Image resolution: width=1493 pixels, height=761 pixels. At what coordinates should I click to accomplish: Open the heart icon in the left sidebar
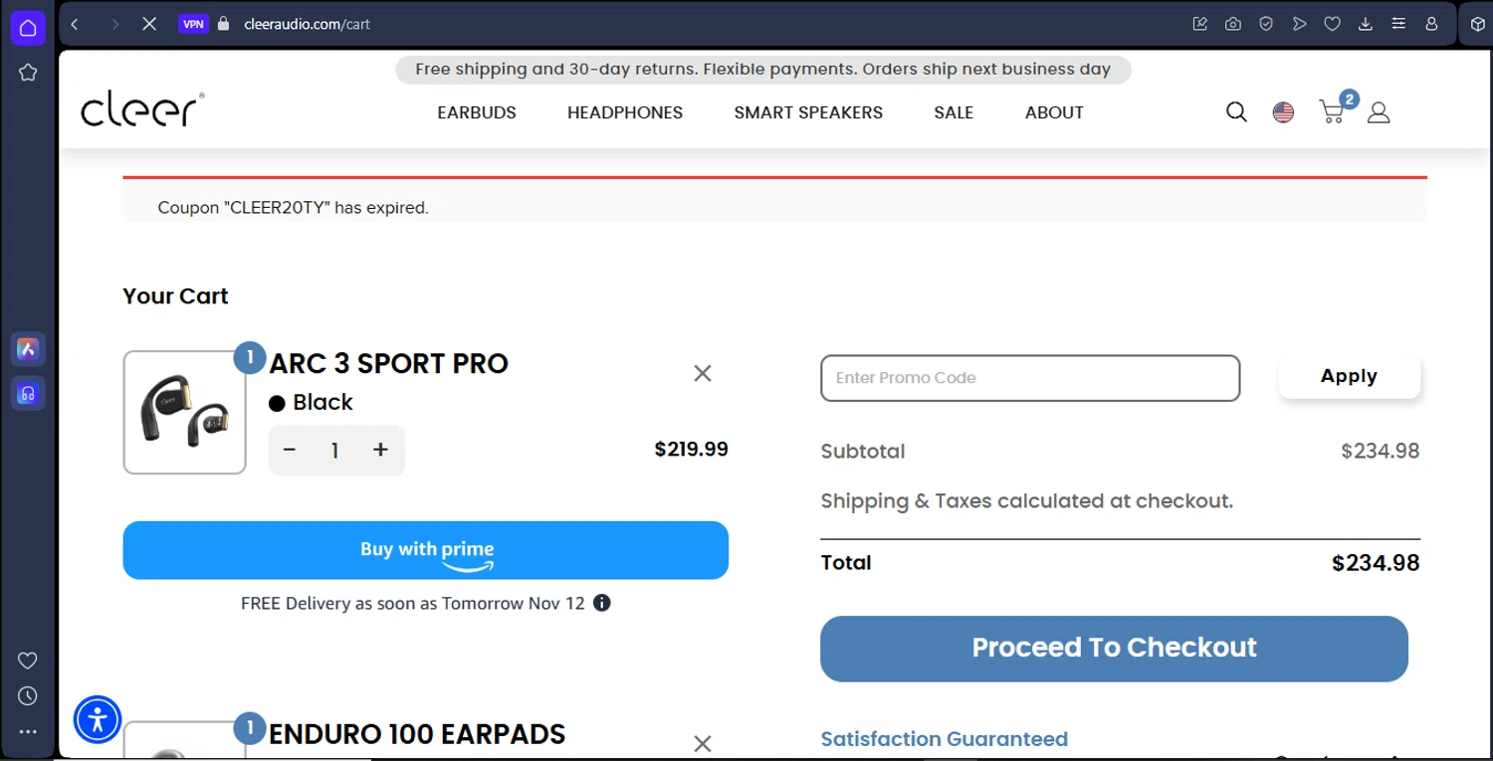tap(28, 661)
